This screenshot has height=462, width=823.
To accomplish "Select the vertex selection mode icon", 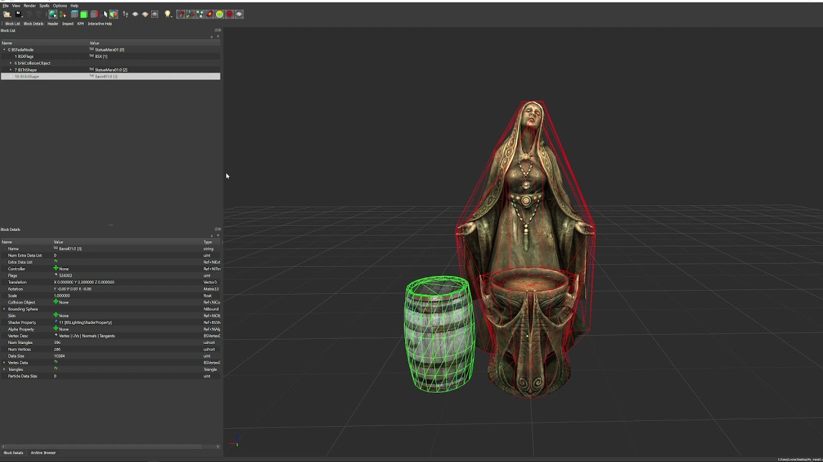I will pos(62,14).
